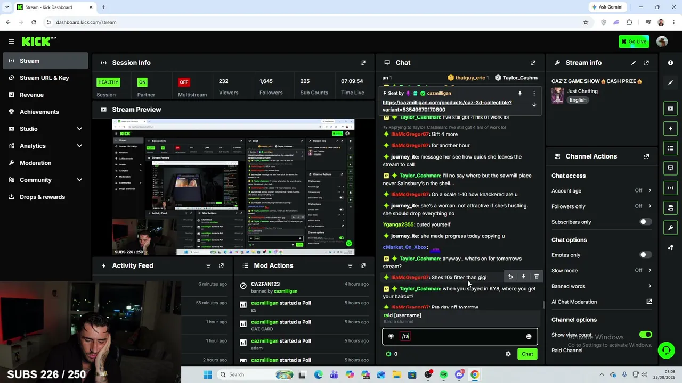Open the Windows Start menu
The width and height of the screenshot is (682, 383).
tap(208, 374)
